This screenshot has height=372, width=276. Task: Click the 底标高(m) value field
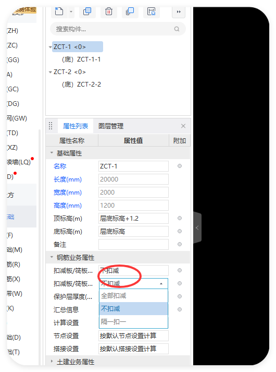click(133, 231)
